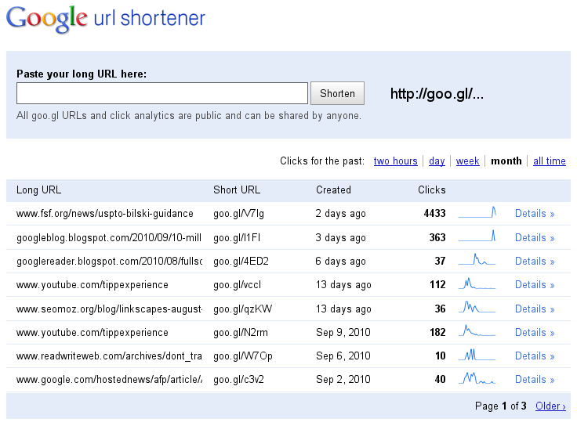This screenshot has width=577, height=426.
Task: Click the Google logo
Action: point(47,19)
